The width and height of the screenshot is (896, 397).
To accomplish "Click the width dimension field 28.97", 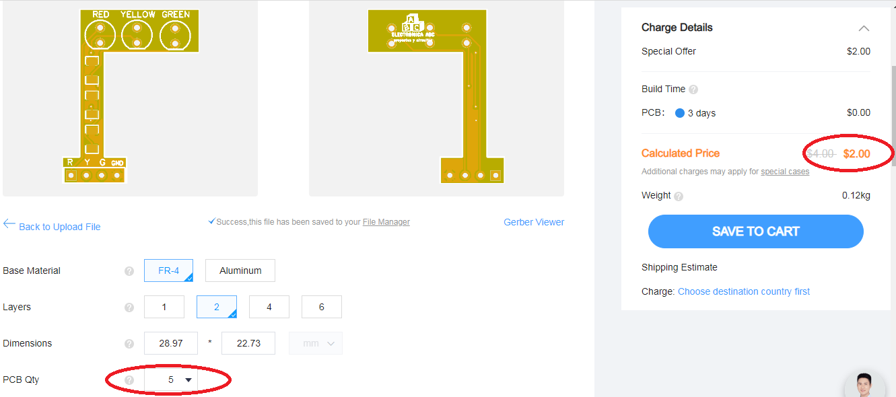I will point(171,343).
